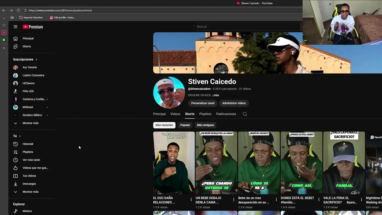Go to Principal home icon in sidebar
The image size is (382, 215).
pyautogui.click(x=16, y=39)
